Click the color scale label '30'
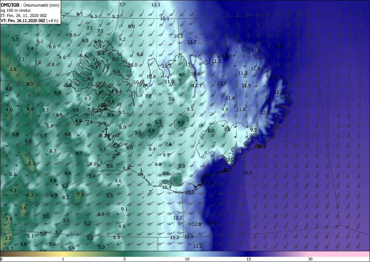The width and height of the screenshot is (370, 262). click(310, 259)
